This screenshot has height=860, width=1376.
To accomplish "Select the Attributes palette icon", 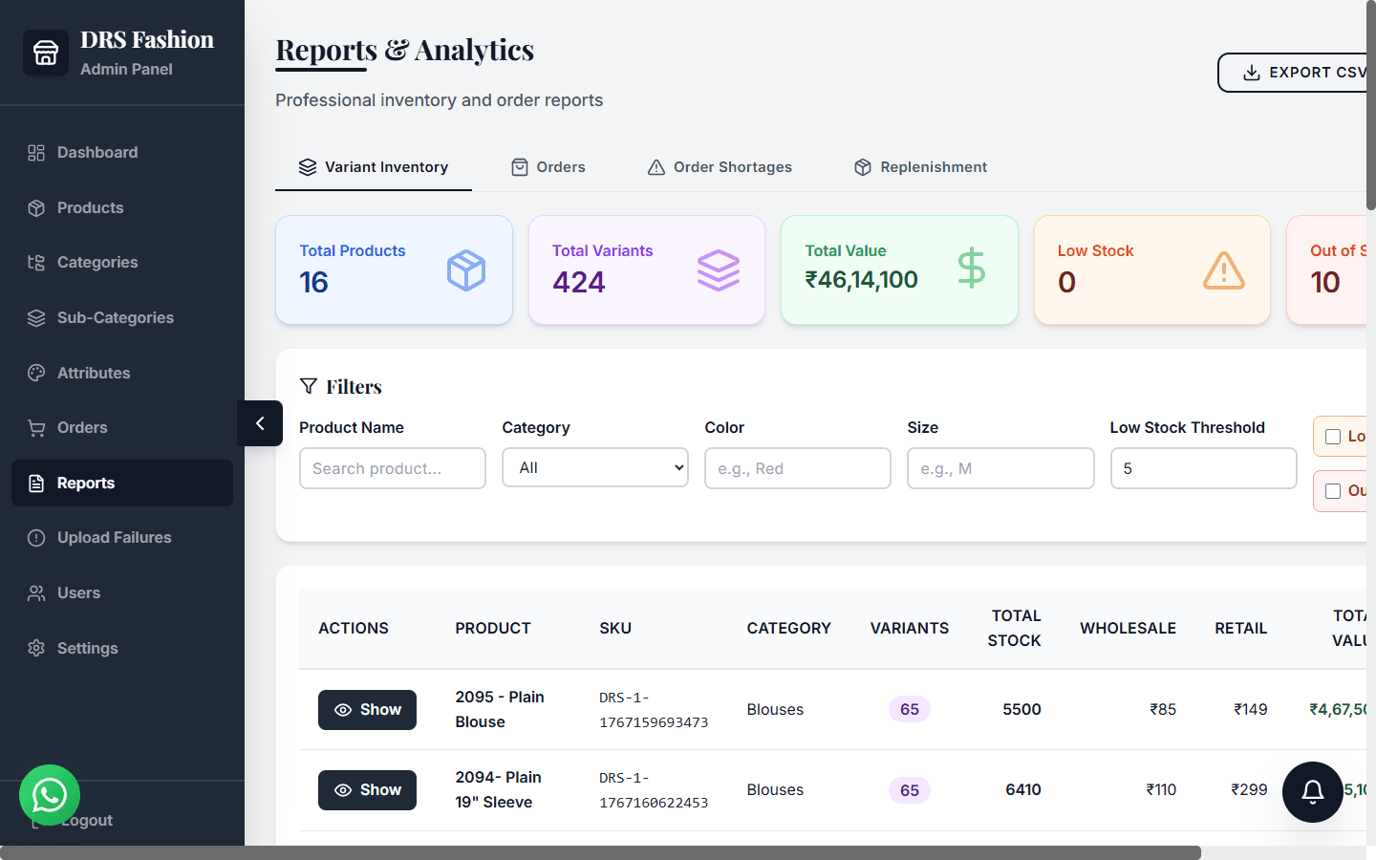I will click(36, 373).
